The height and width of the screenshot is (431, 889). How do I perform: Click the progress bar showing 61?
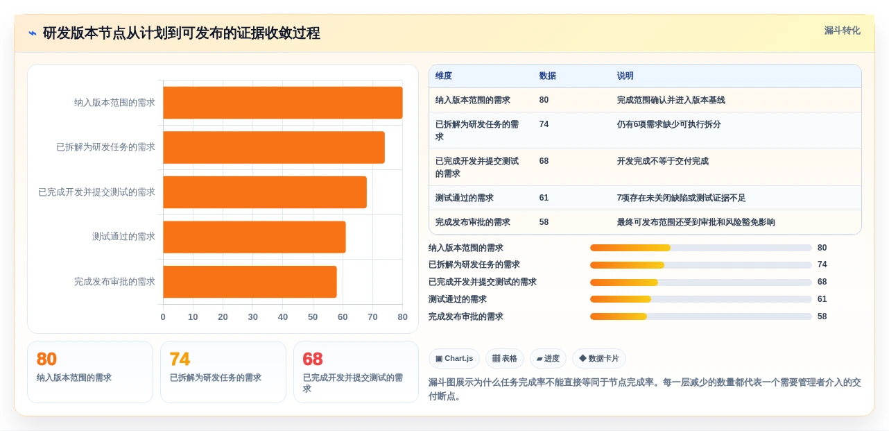coord(701,299)
